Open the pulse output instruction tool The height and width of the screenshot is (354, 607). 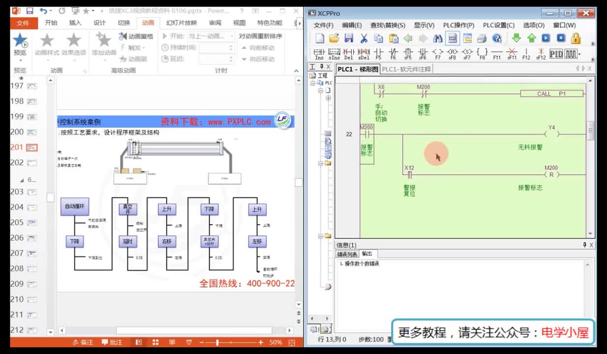pos(571,54)
